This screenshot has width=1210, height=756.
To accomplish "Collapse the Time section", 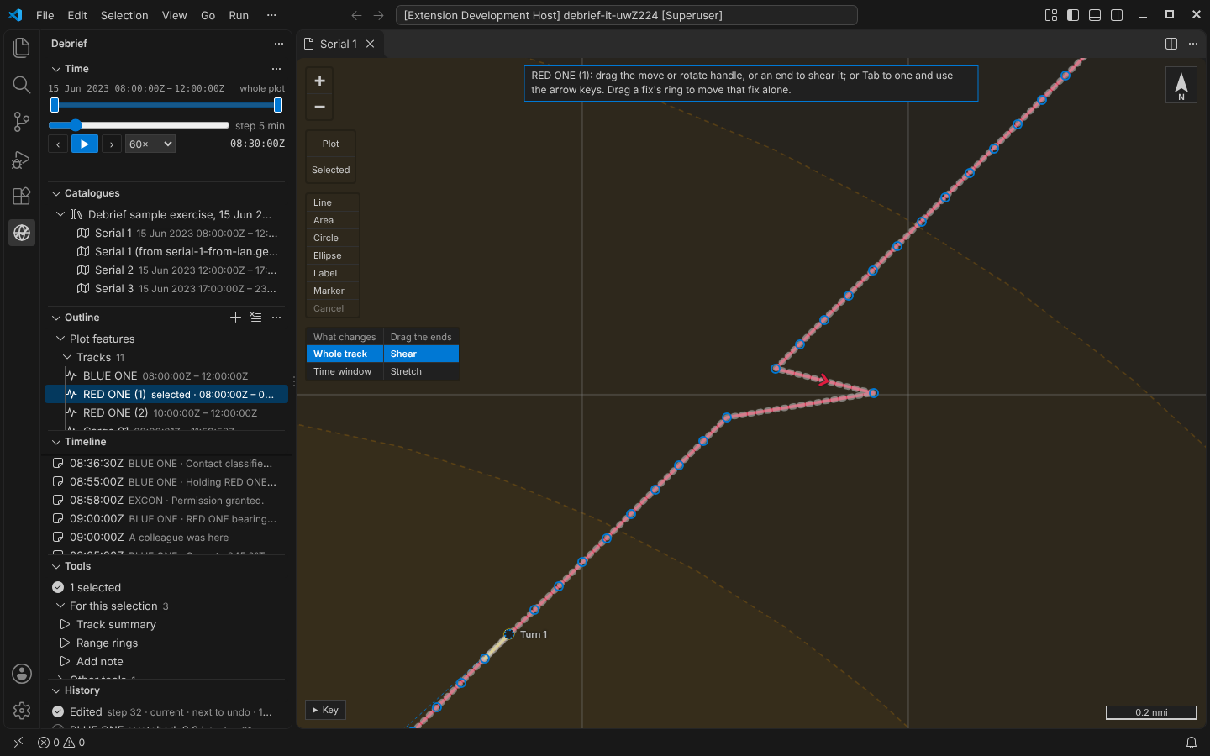I will pos(56,69).
